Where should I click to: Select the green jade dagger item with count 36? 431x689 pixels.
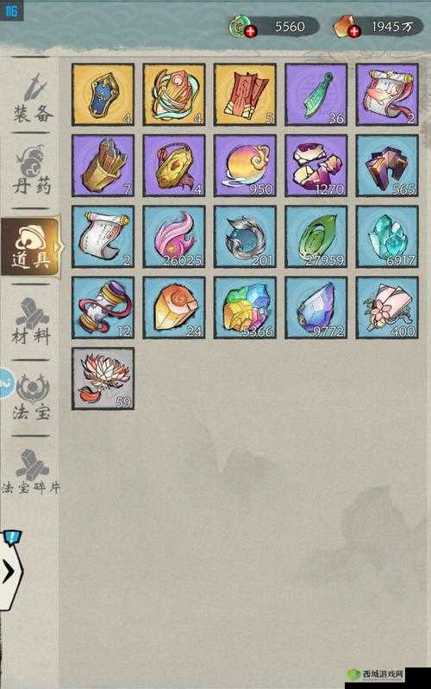316,95
